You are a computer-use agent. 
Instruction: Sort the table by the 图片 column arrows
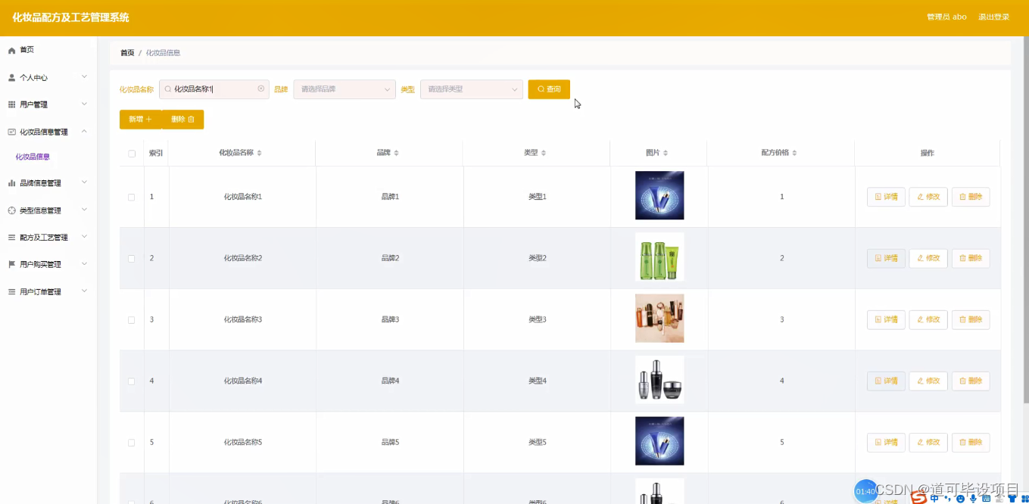click(666, 153)
